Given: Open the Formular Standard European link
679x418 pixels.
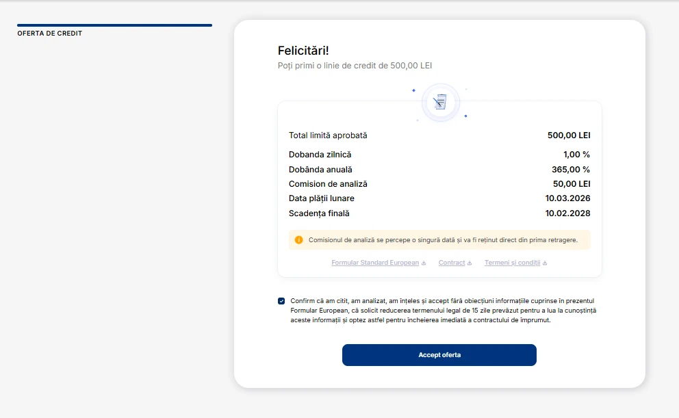Looking at the screenshot, I should [375, 262].
